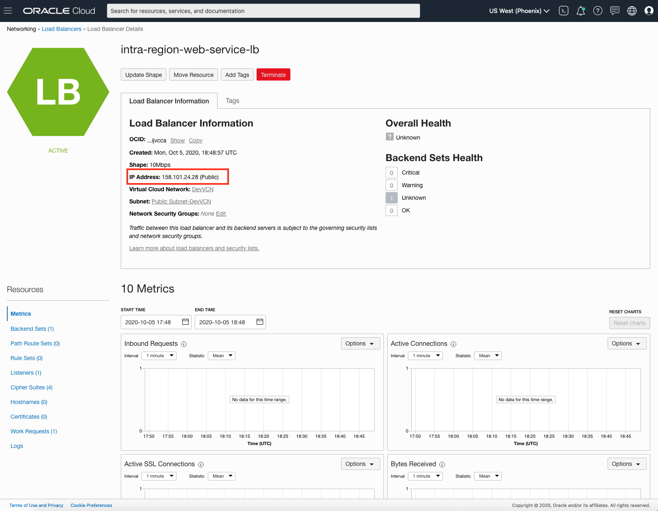Open the language globe icon
Viewport: 658px width, 511px height.
click(x=632, y=11)
